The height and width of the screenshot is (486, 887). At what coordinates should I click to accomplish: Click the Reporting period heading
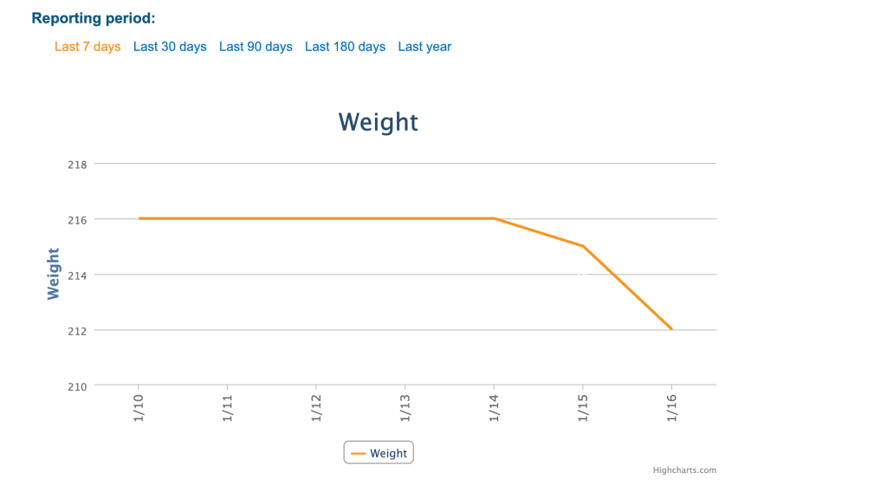coord(93,18)
